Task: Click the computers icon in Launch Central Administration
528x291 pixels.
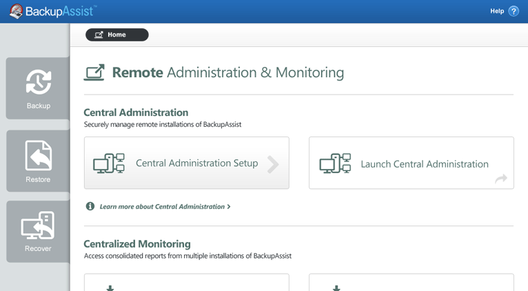Action: pos(335,163)
